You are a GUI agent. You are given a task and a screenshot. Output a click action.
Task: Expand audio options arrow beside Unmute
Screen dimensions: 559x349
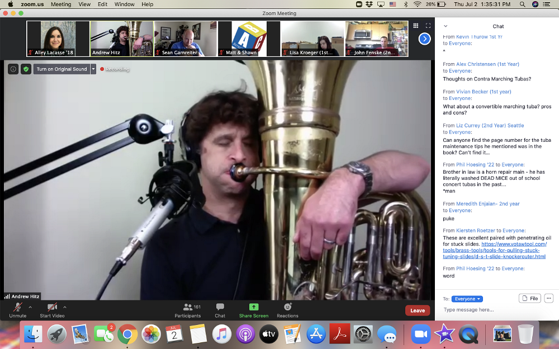(x=30, y=307)
